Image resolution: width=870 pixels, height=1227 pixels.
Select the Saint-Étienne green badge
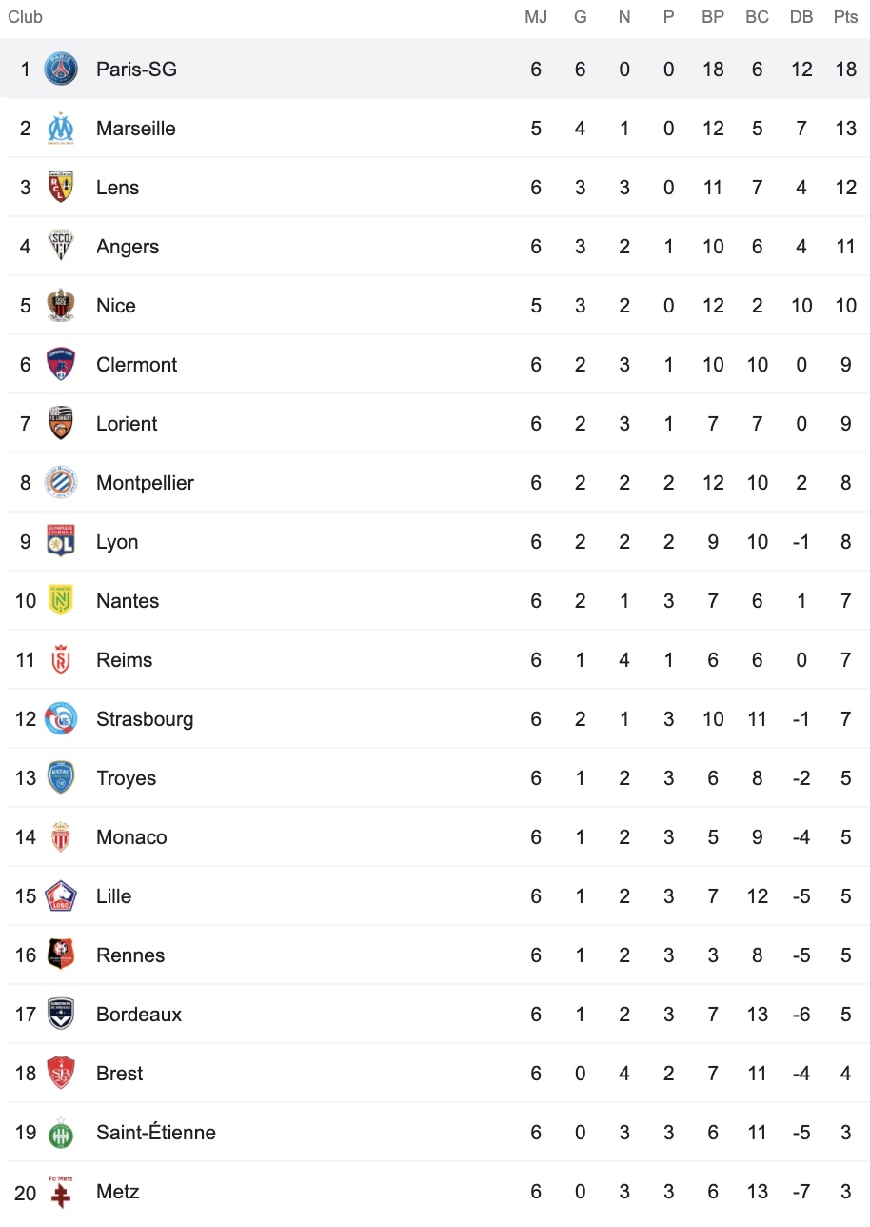[x=61, y=1133]
